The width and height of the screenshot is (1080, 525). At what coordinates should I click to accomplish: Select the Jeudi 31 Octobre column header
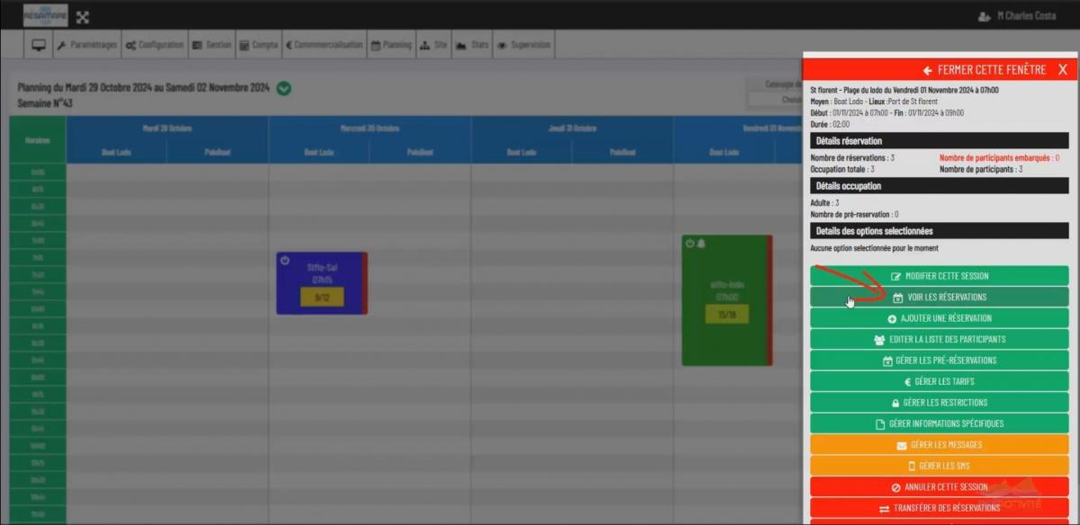tap(572, 129)
